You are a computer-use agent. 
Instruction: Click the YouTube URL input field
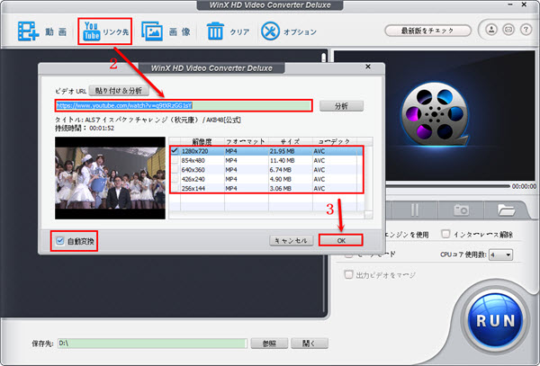pos(184,105)
